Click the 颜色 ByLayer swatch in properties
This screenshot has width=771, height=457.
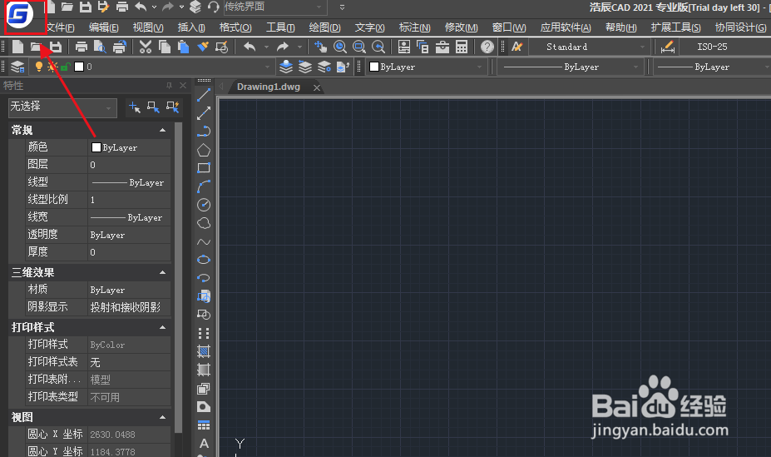point(96,147)
